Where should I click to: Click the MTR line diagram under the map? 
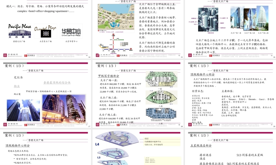pos(116,44)
